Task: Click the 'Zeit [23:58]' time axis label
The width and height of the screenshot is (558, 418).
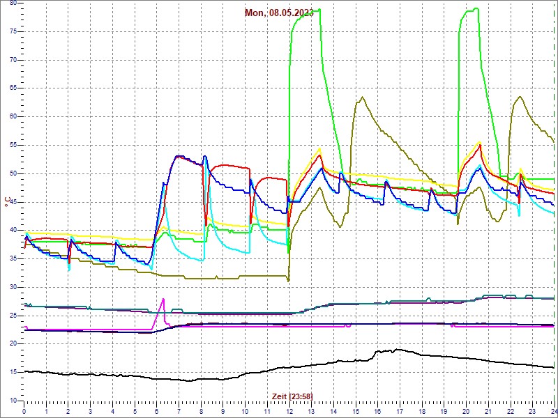Action: coord(292,396)
